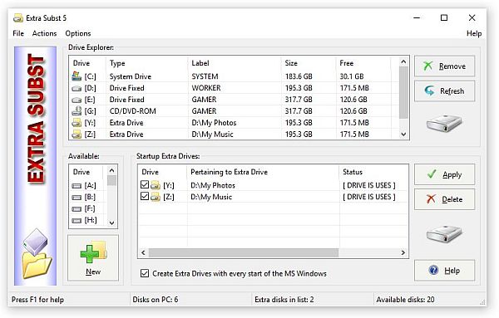Viewport: 499px width, 318px height.
Task: Click the Refresh button
Action: point(444,91)
